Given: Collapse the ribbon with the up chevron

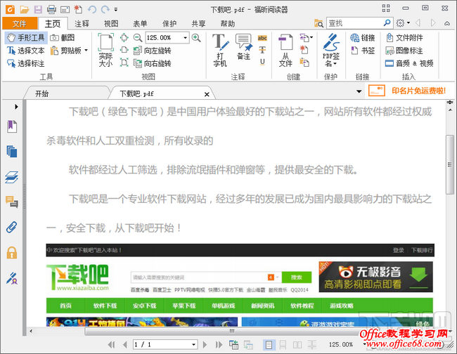Looking at the screenshot, I should point(446,23).
